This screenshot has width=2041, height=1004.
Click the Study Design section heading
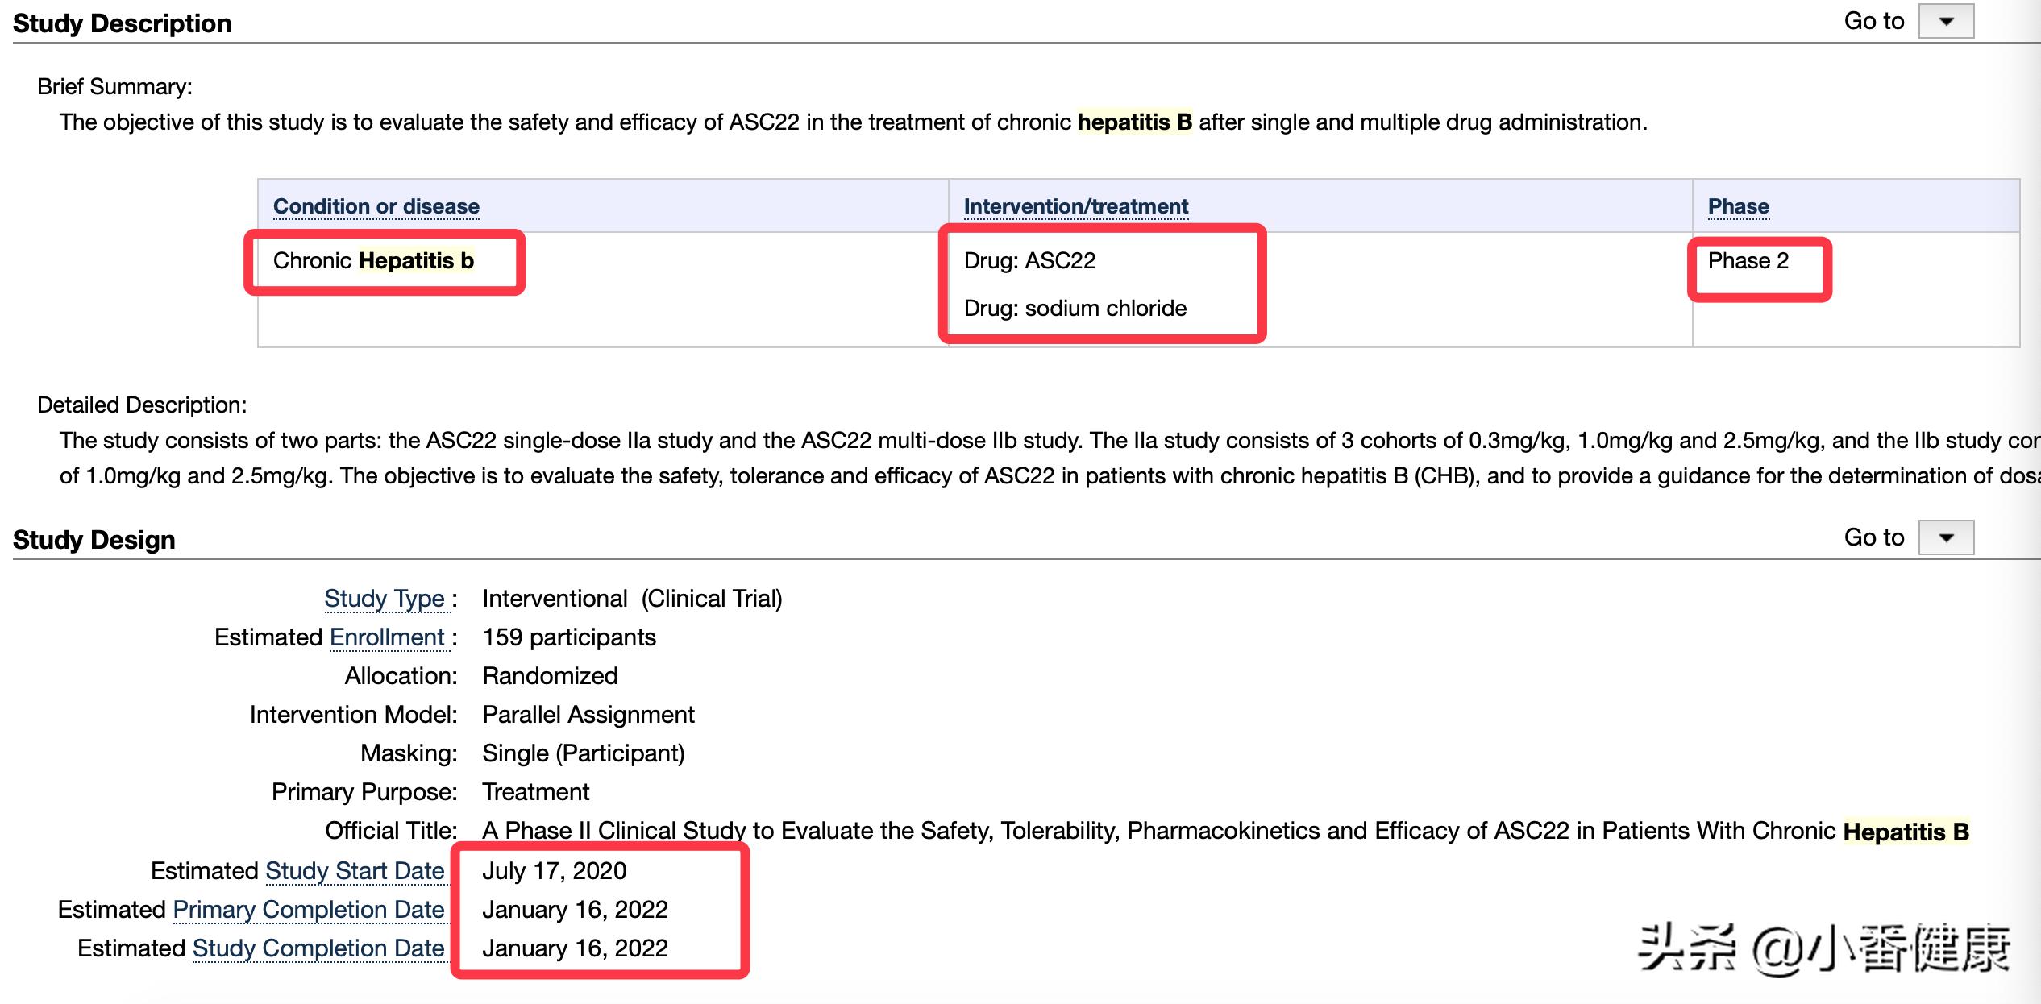94,539
